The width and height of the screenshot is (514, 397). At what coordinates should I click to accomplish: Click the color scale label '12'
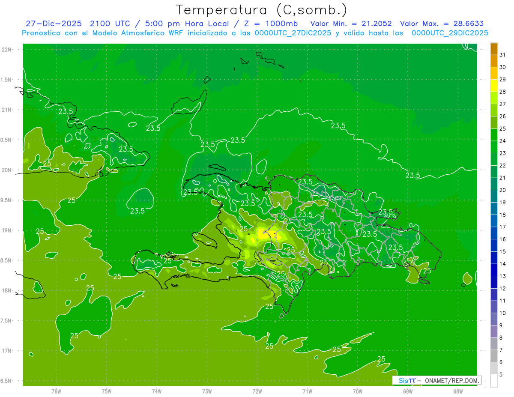502,288
